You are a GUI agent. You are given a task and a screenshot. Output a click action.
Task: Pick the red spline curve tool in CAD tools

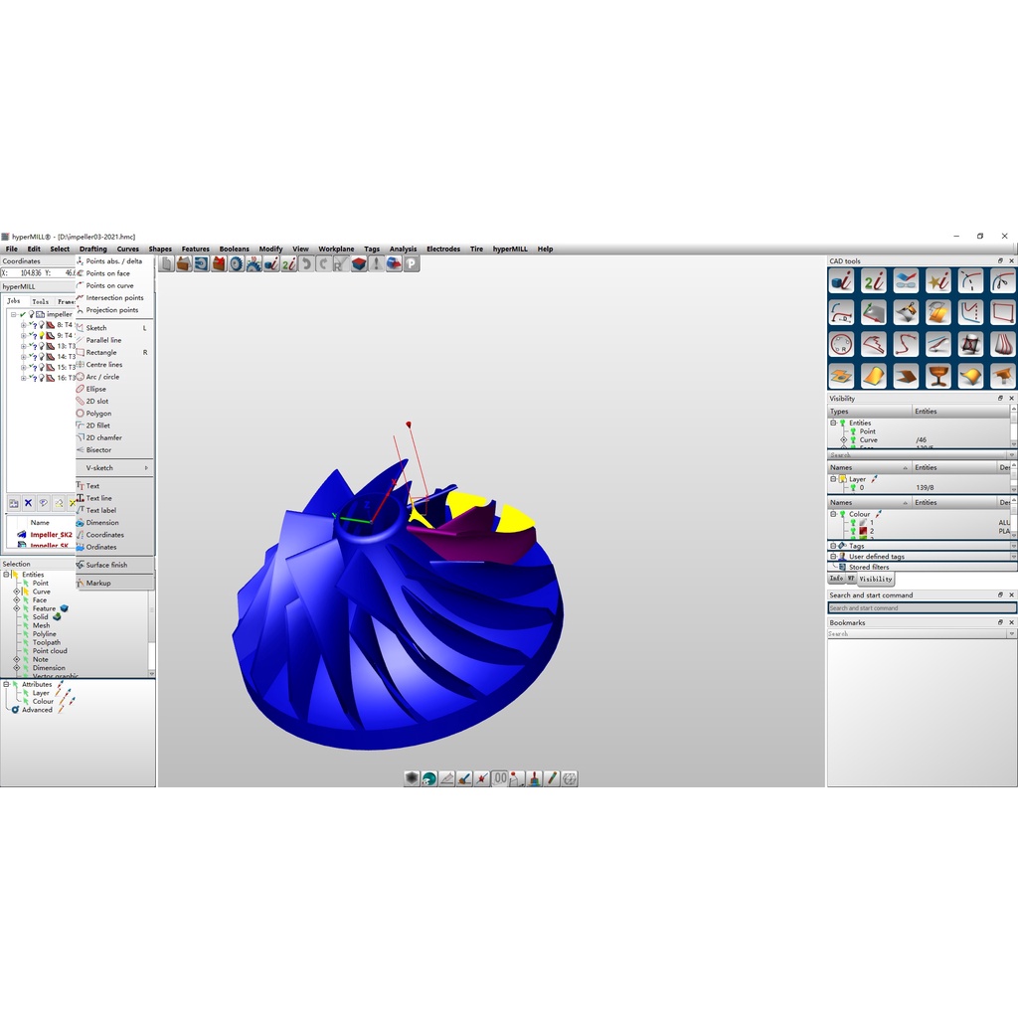[x=906, y=344]
